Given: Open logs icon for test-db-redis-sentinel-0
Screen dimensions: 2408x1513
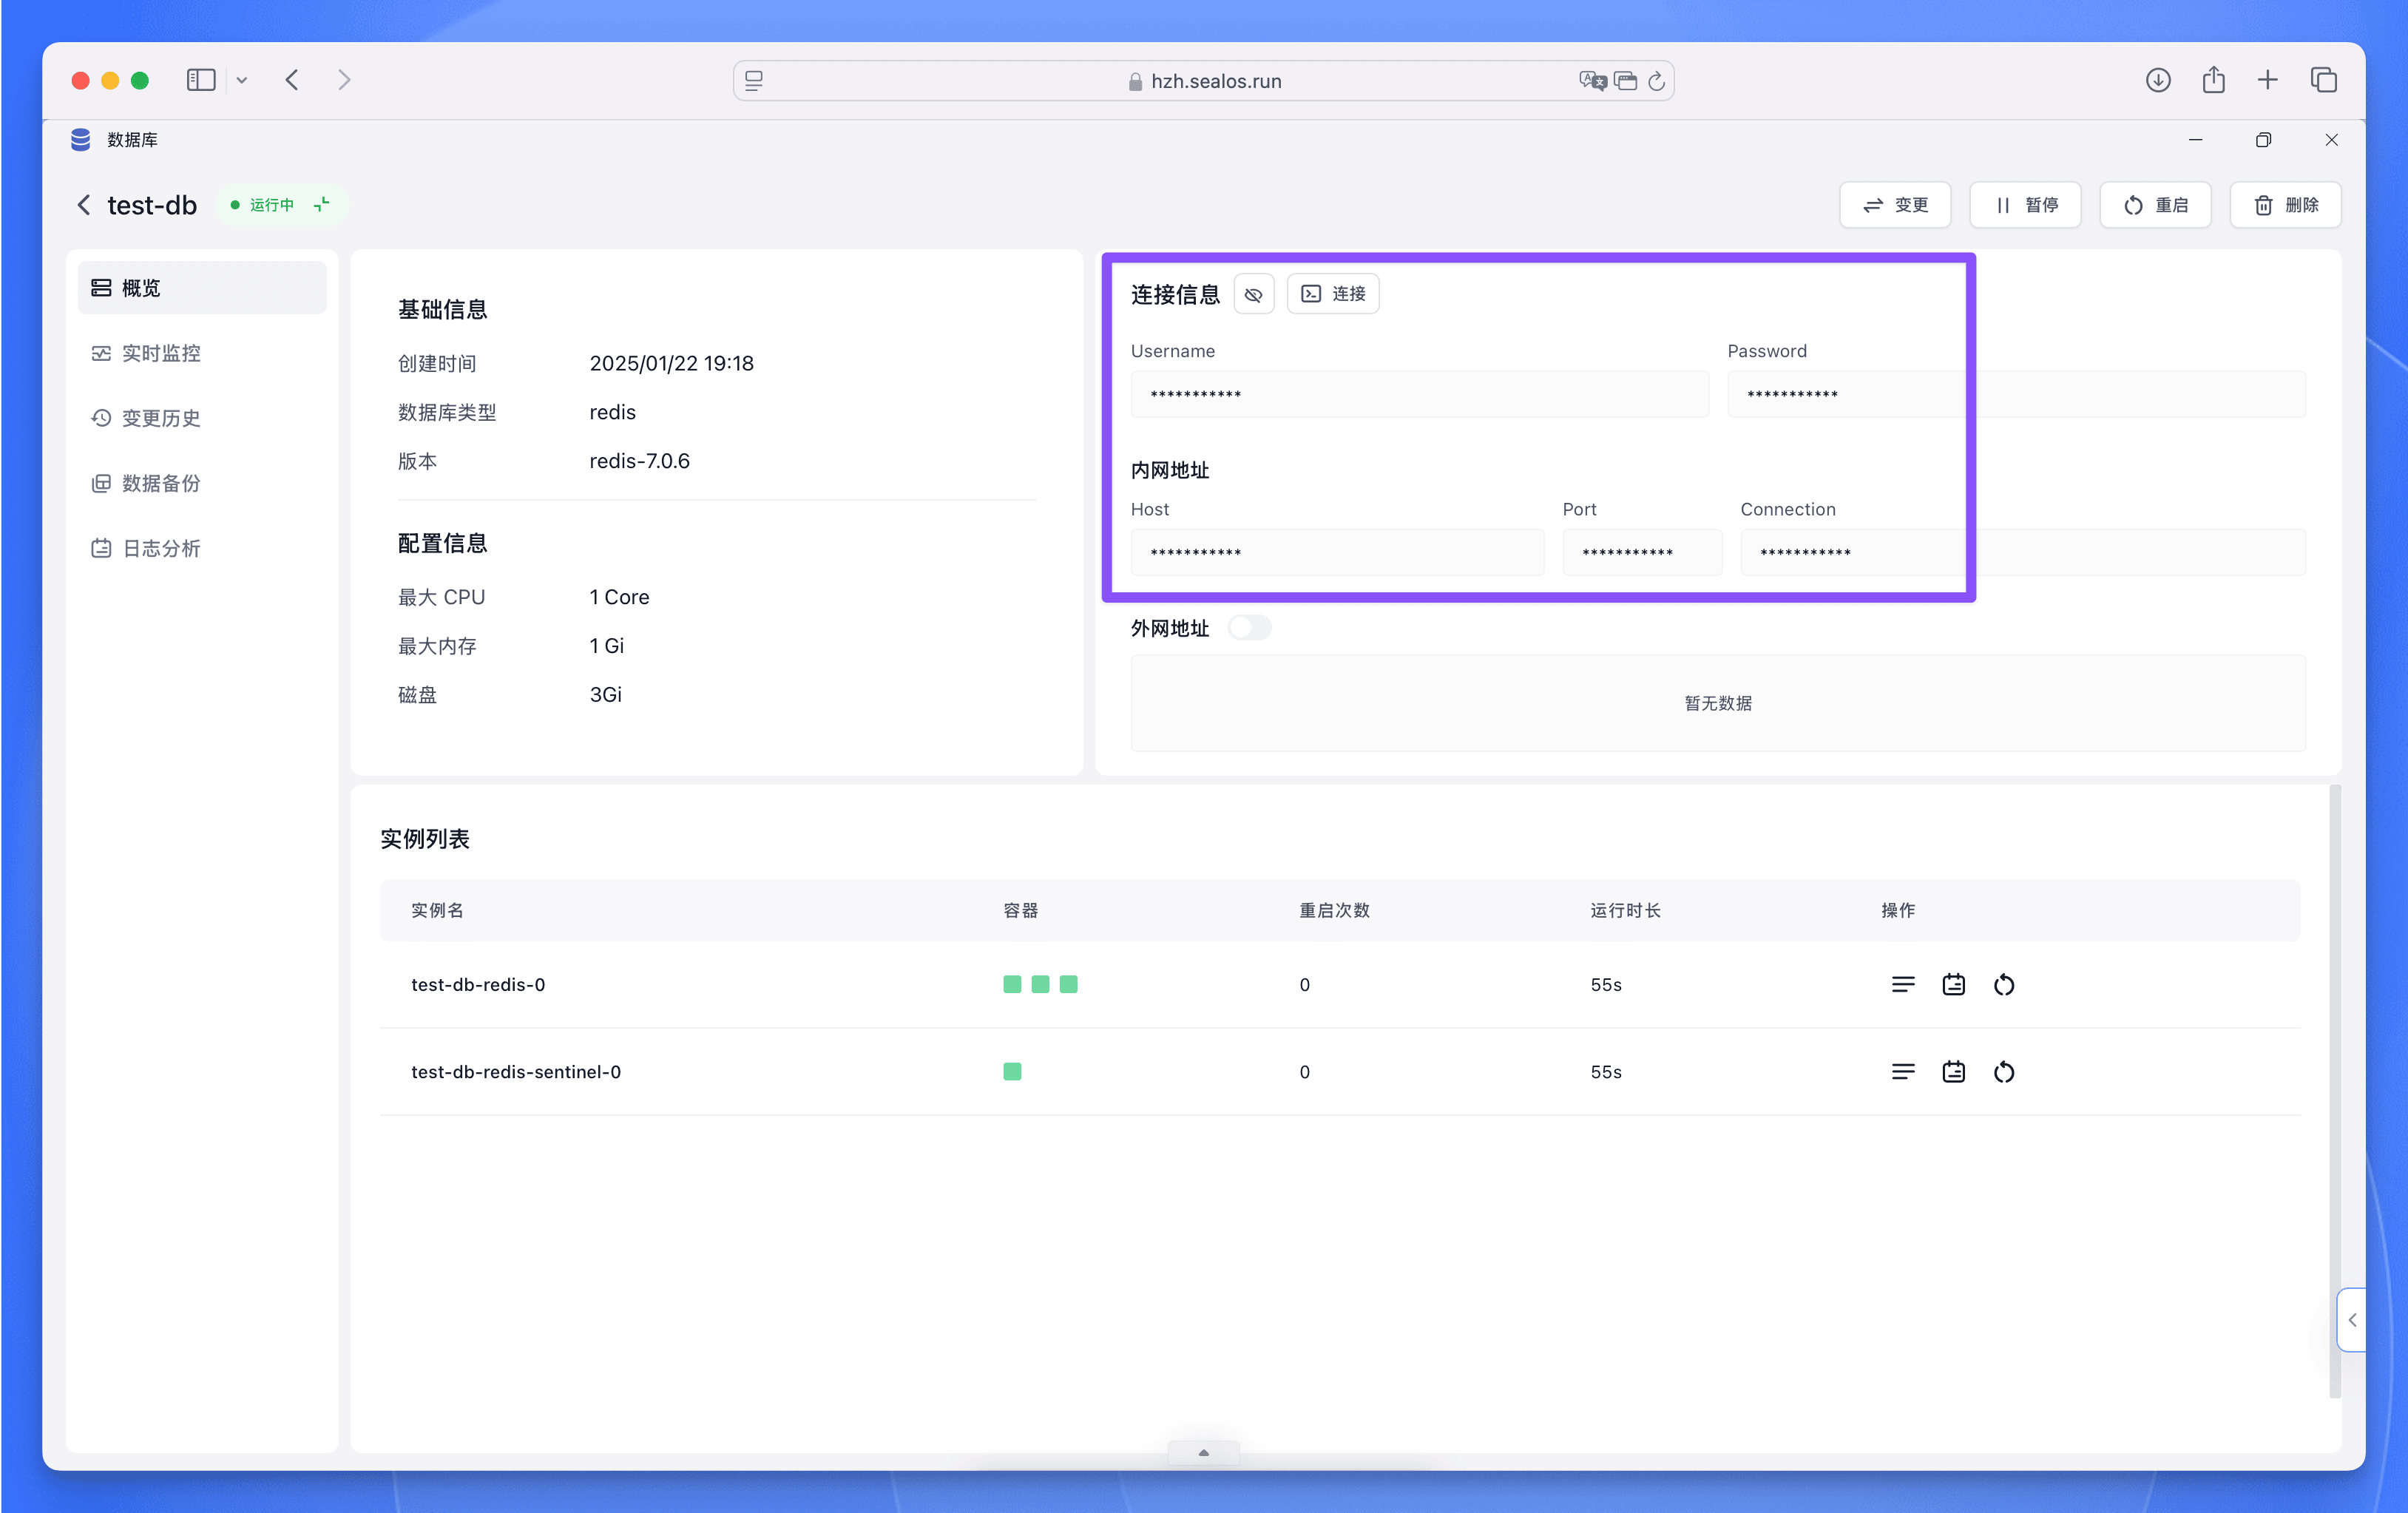Looking at the screenshot, I should (1953, 1072).
